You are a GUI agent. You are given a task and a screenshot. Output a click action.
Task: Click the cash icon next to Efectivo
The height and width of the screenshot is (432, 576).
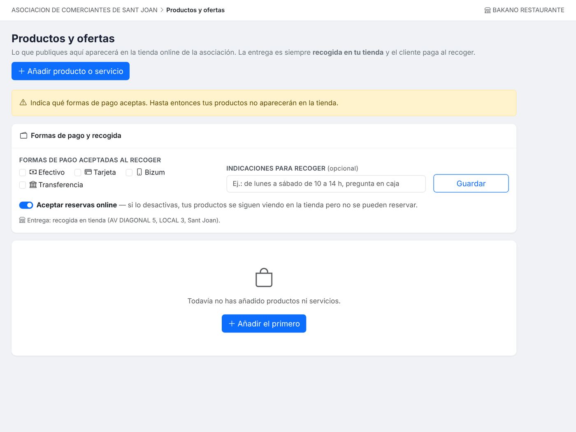[33, 172]
